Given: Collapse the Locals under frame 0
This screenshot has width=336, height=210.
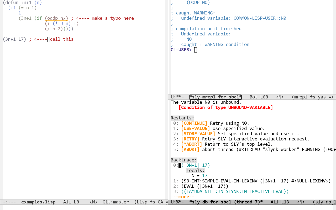Looking at the screenshot, I should [x=195, y=170].
